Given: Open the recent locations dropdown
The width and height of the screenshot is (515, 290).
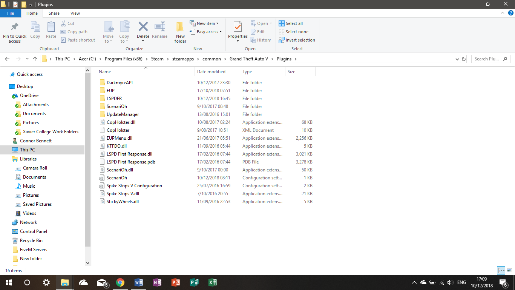Looking at the screenshot, I should click(27, 59).
